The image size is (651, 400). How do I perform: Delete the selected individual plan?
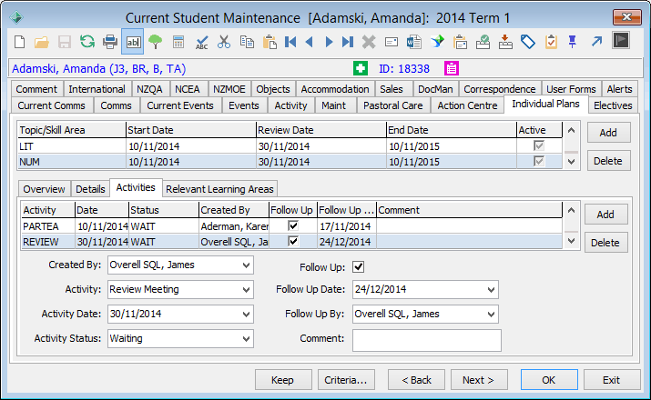point(608,161)
